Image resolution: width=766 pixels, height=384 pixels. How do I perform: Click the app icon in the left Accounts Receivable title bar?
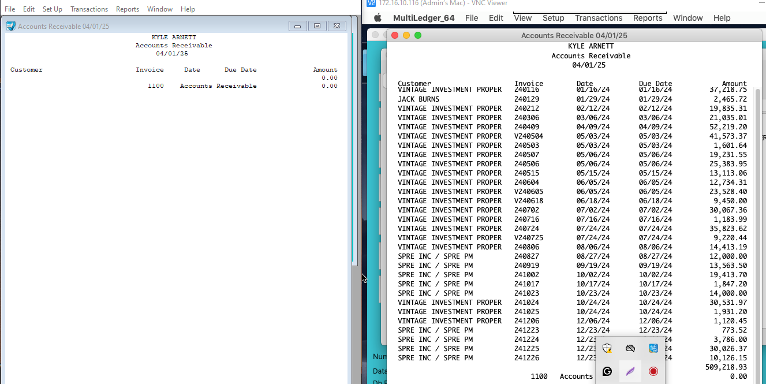pos(10,26)
